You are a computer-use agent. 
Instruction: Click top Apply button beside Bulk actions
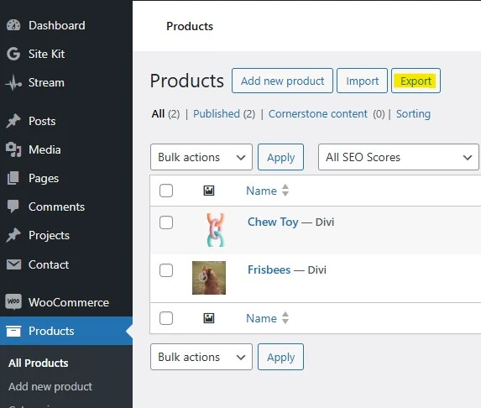click(x=280, y=157)
